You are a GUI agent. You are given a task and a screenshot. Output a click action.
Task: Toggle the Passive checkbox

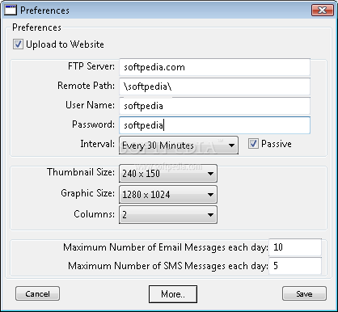pyautogui.click(x=253, y=144)
